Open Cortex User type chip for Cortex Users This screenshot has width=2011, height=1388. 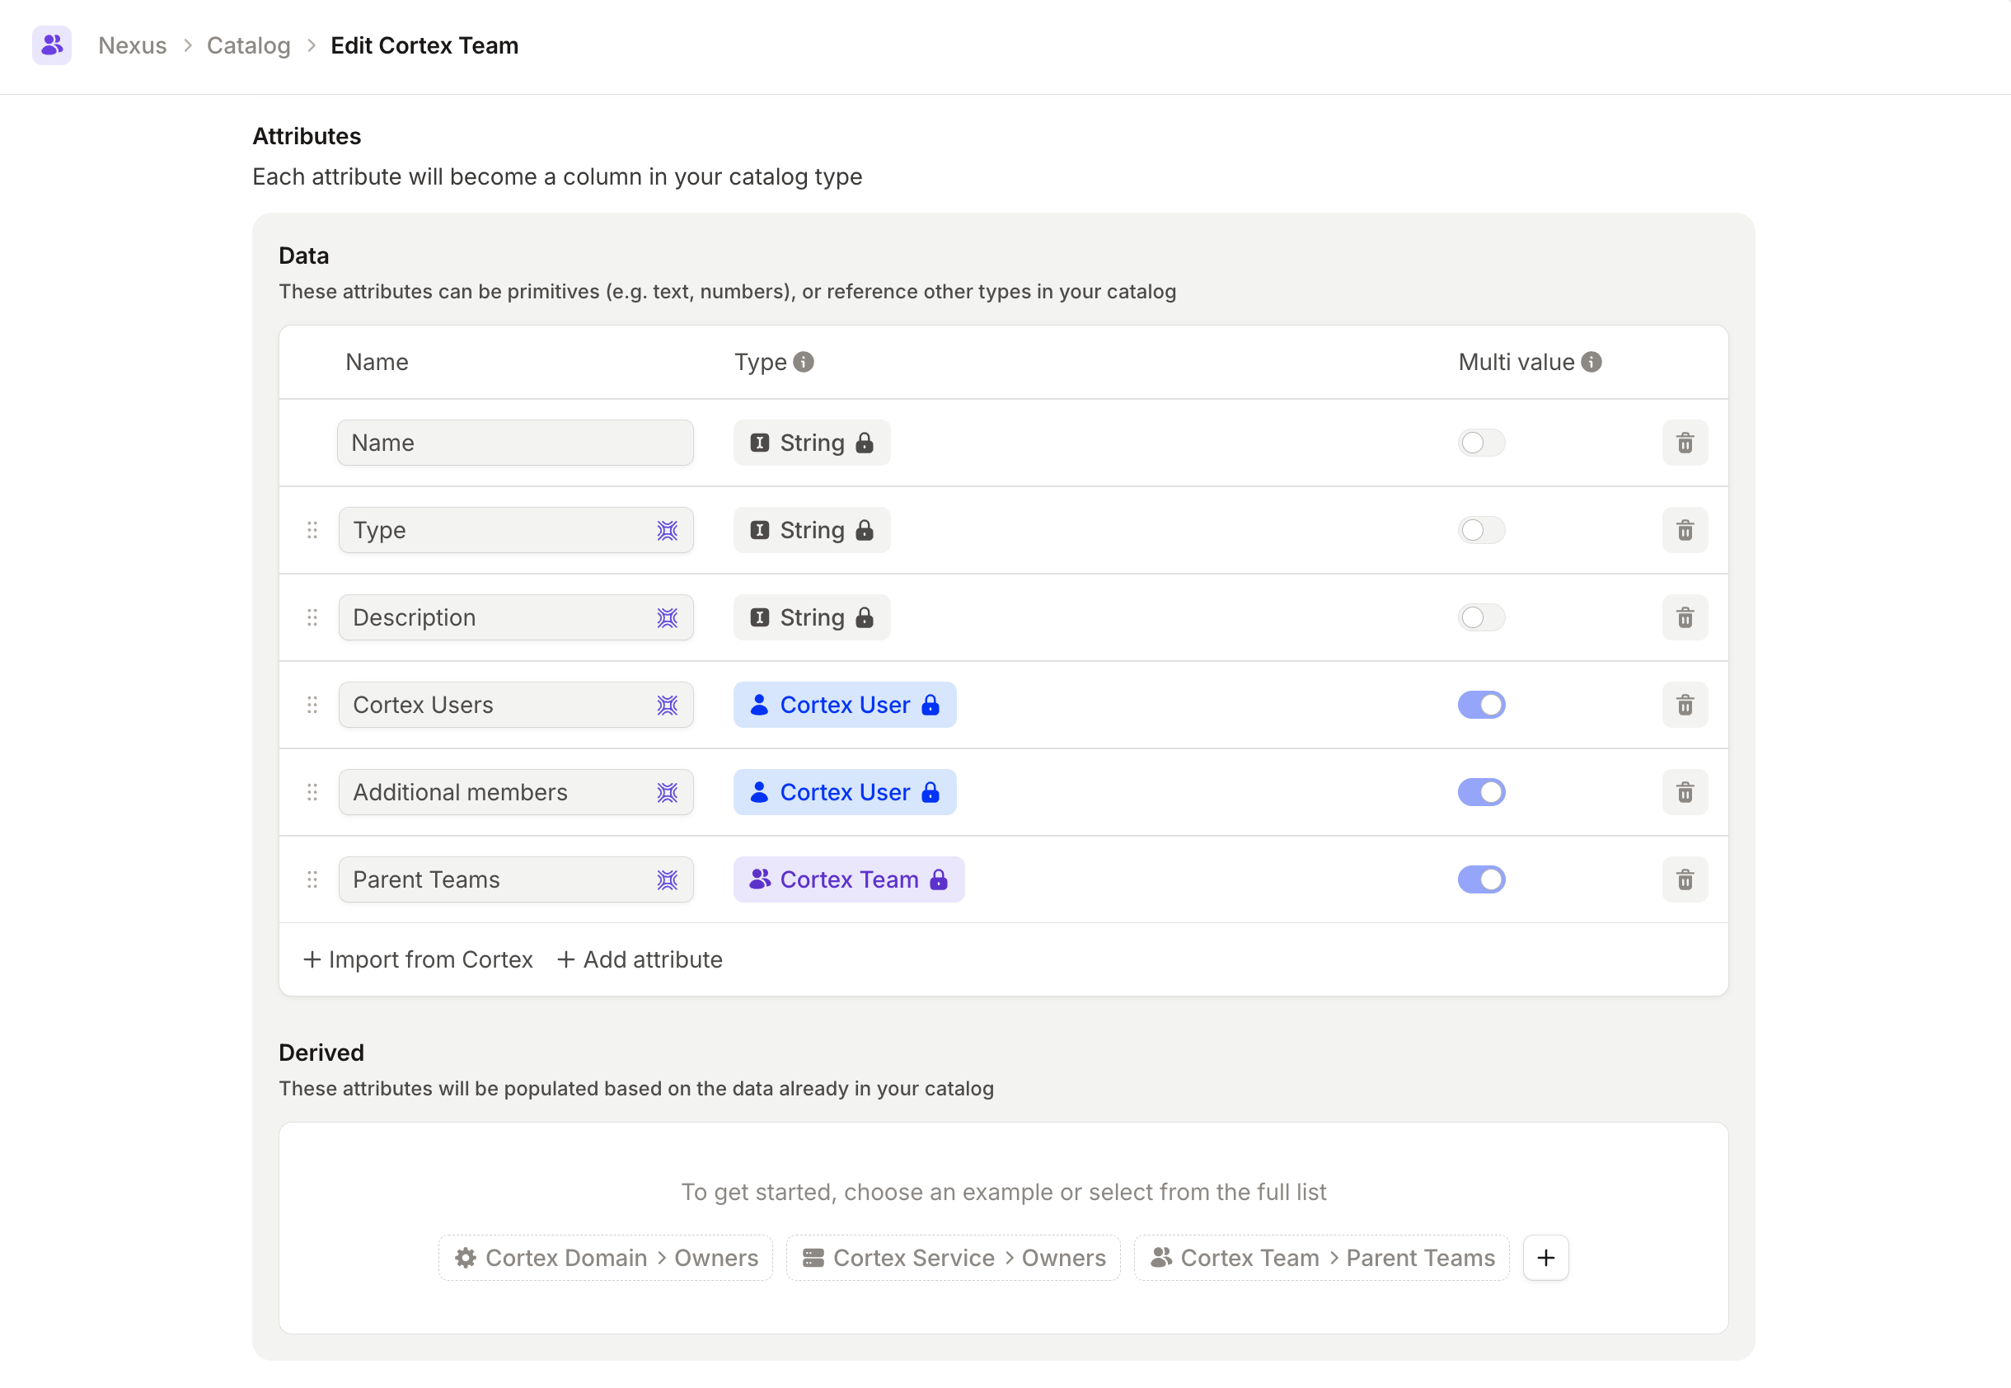(844, 705)
